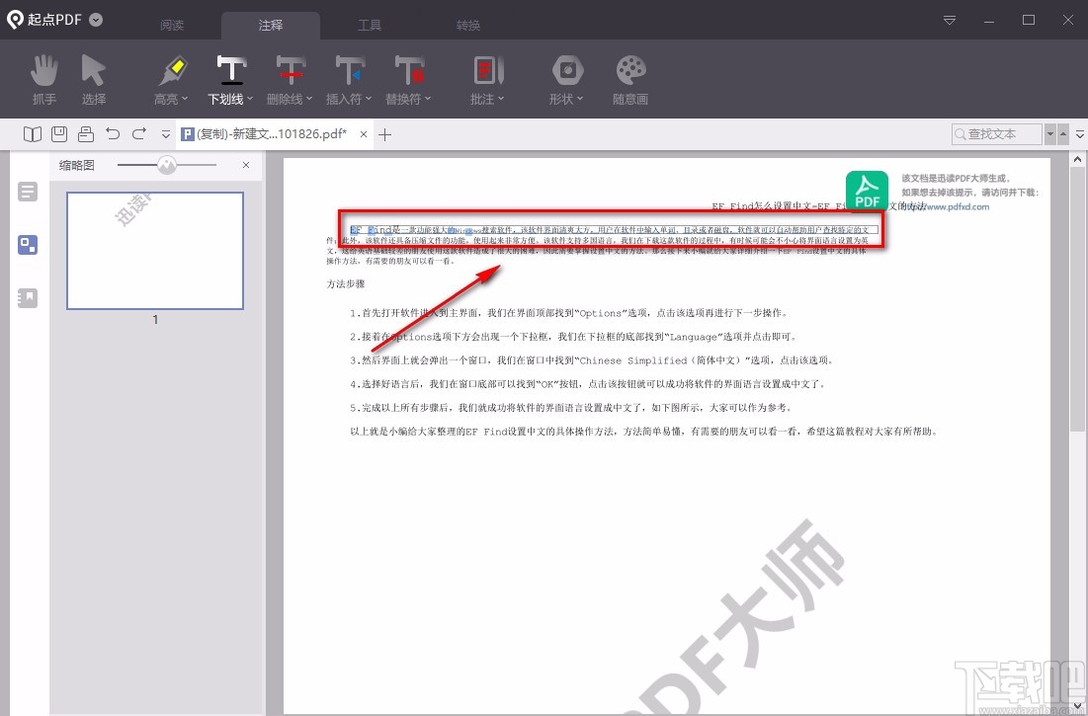Click the open file book icon
Viewport: 1088px width, 716px height.
point(33,133)
